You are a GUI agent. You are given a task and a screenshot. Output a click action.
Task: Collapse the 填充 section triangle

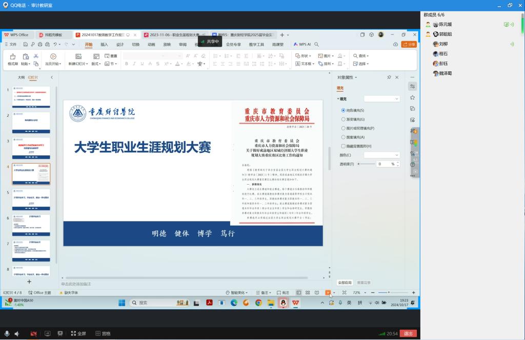coord(338,99)
